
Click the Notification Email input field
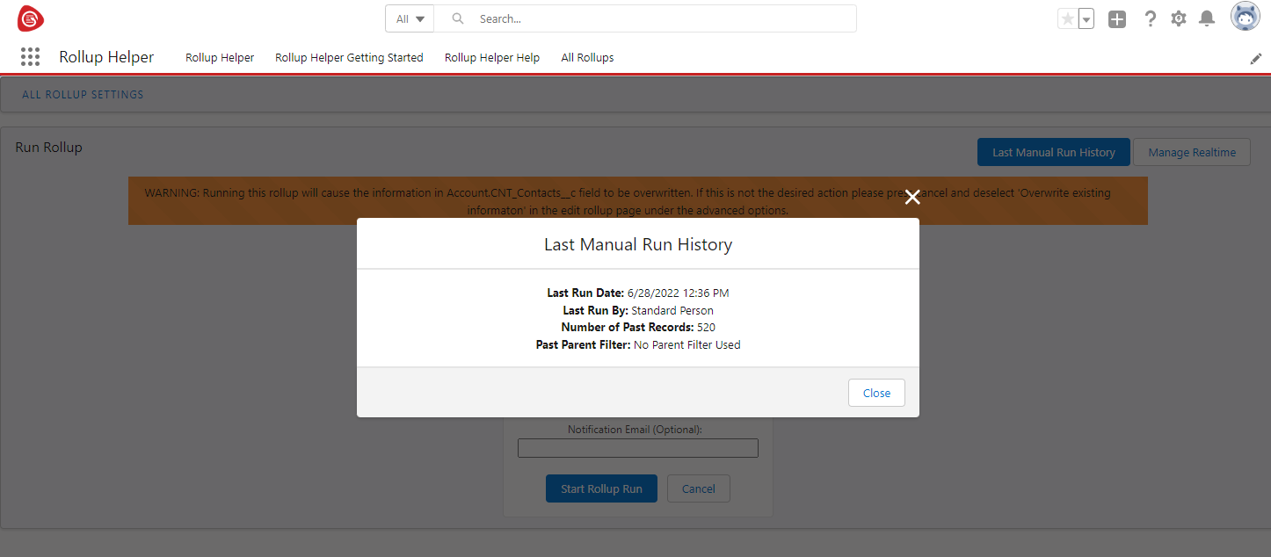coord(638,448)
